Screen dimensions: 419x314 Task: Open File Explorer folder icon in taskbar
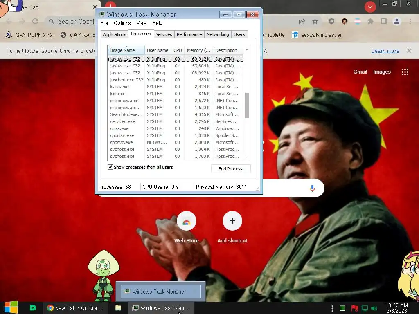[x=118, y=308]
